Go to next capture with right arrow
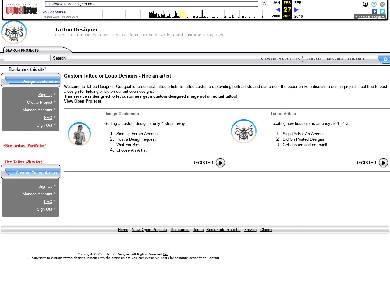Viewport: 390px width, 293px height. [296, 10]
